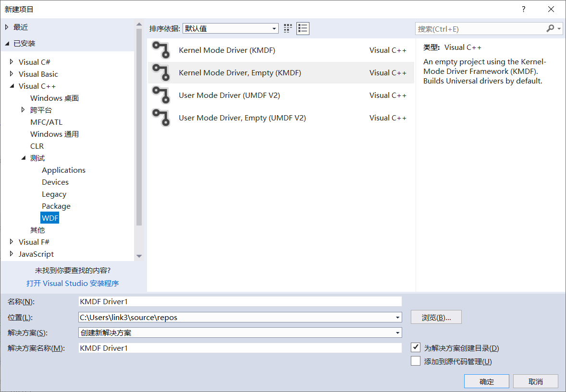Click the User Mode Driver, Empty (UMDF V2) icon
The height and width of the screenshot is (392, 566).
(x=160, y=118)
